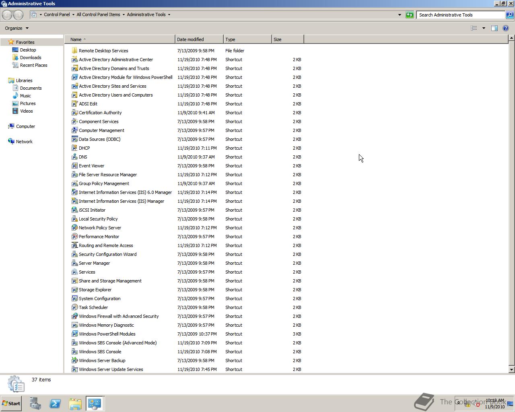Select the iSCSI Initiator icon
Image resolution: width=515 pixels, height=412 pixels.
[x=74, y=210]
